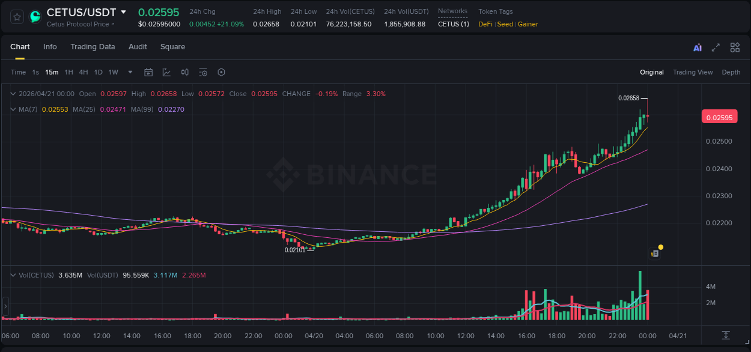The height and width of the screenshot is (352, 751).
Task: Open the go-to-date calendar icon
Action: [148, 72]
